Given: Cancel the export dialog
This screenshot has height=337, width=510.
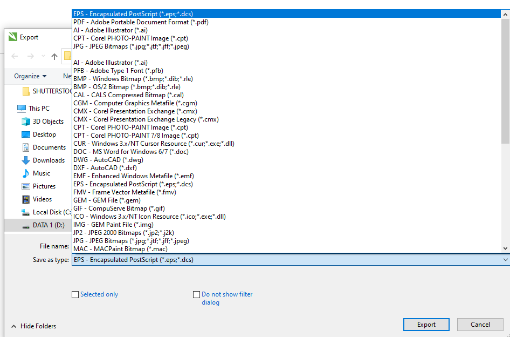Looking at the screenshot, I should pos(480,325).
